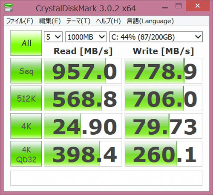This screenshot has height=195, width=213.
Task: Start the 4K QD32 benchmark test
Action: click(x=26, y=154)
